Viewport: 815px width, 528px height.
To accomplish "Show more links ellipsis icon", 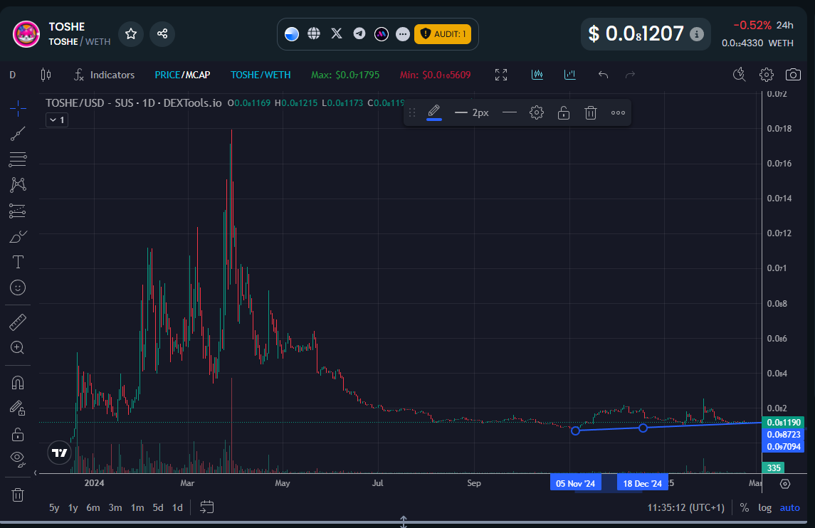I will click(403, 34).
